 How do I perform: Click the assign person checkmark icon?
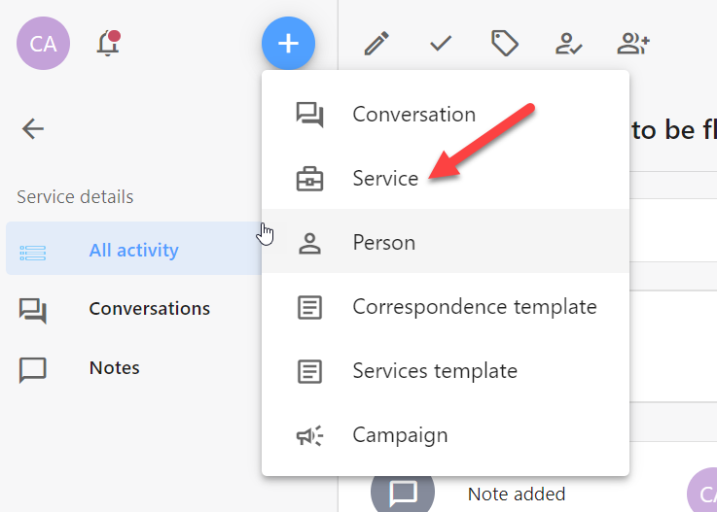[569, 44]
